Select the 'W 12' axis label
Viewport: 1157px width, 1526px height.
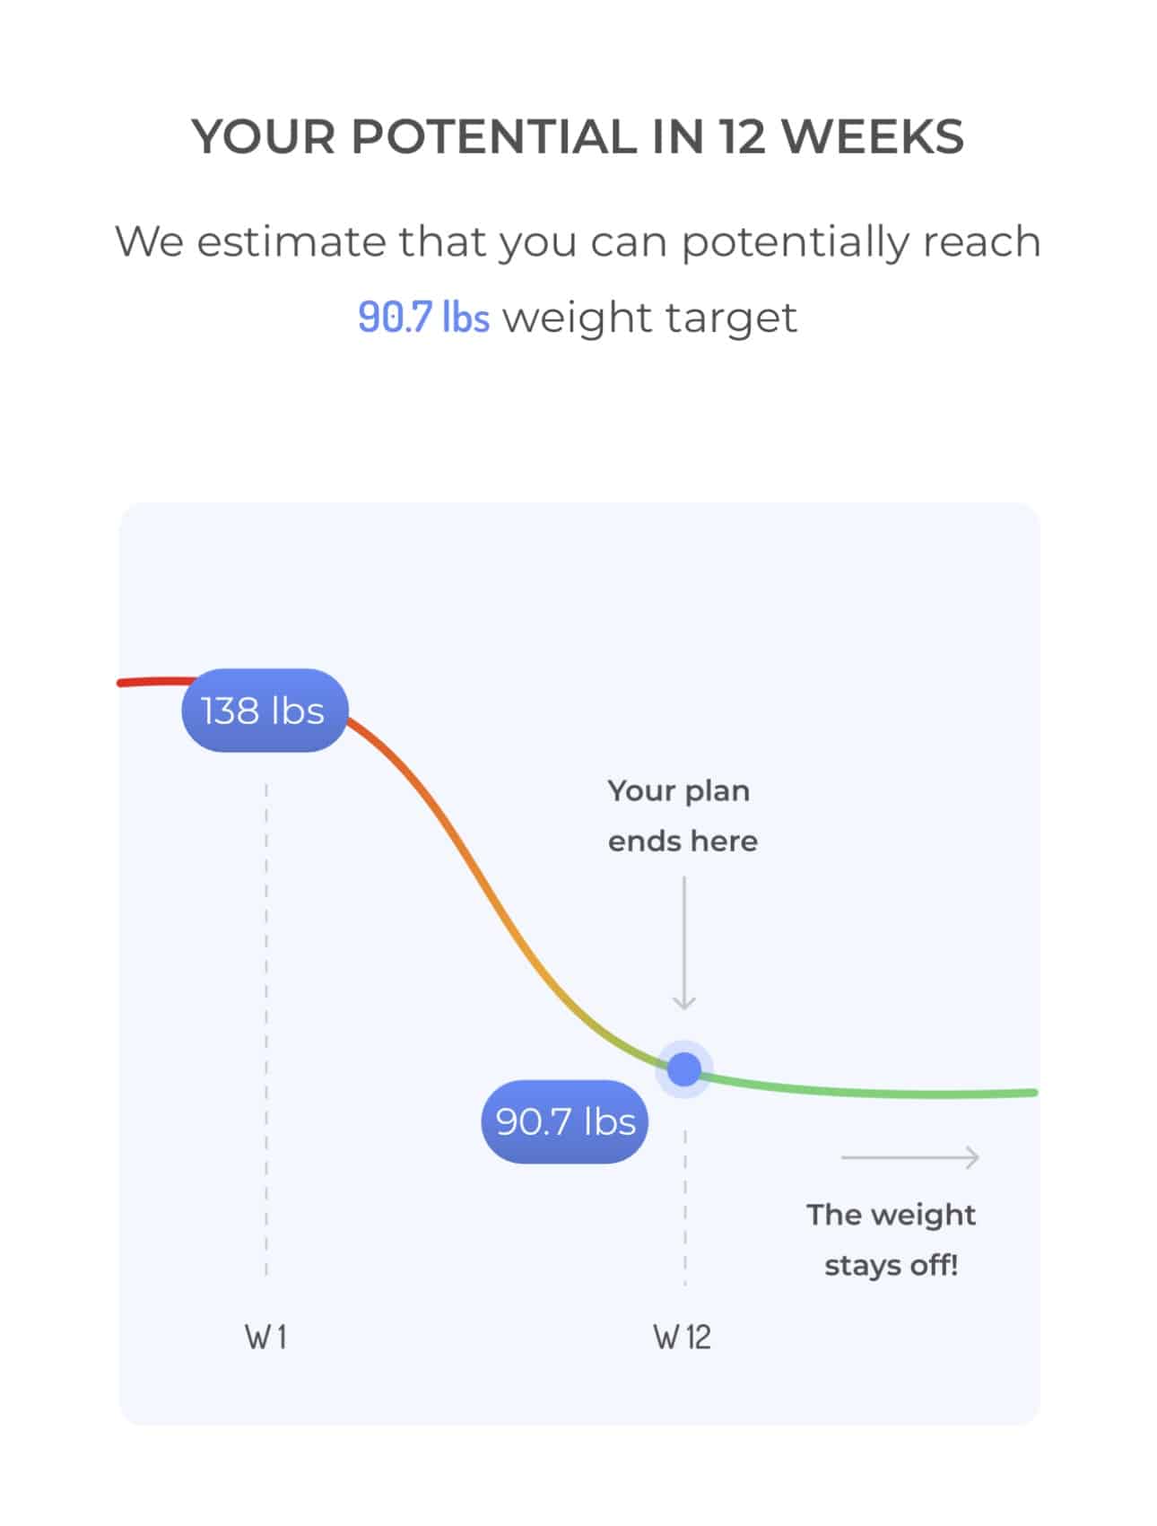pos(682,1338)
